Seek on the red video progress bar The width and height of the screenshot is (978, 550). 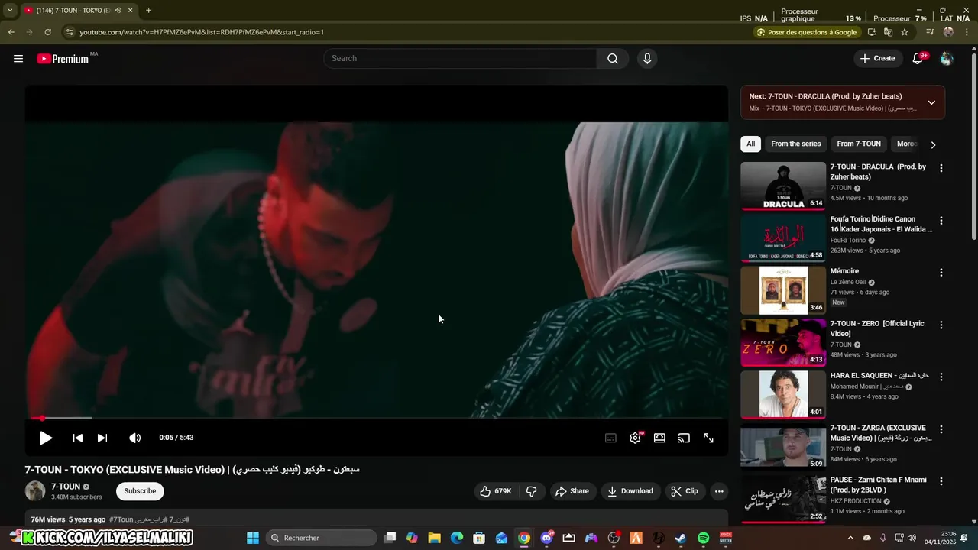(x=377, y=418)
